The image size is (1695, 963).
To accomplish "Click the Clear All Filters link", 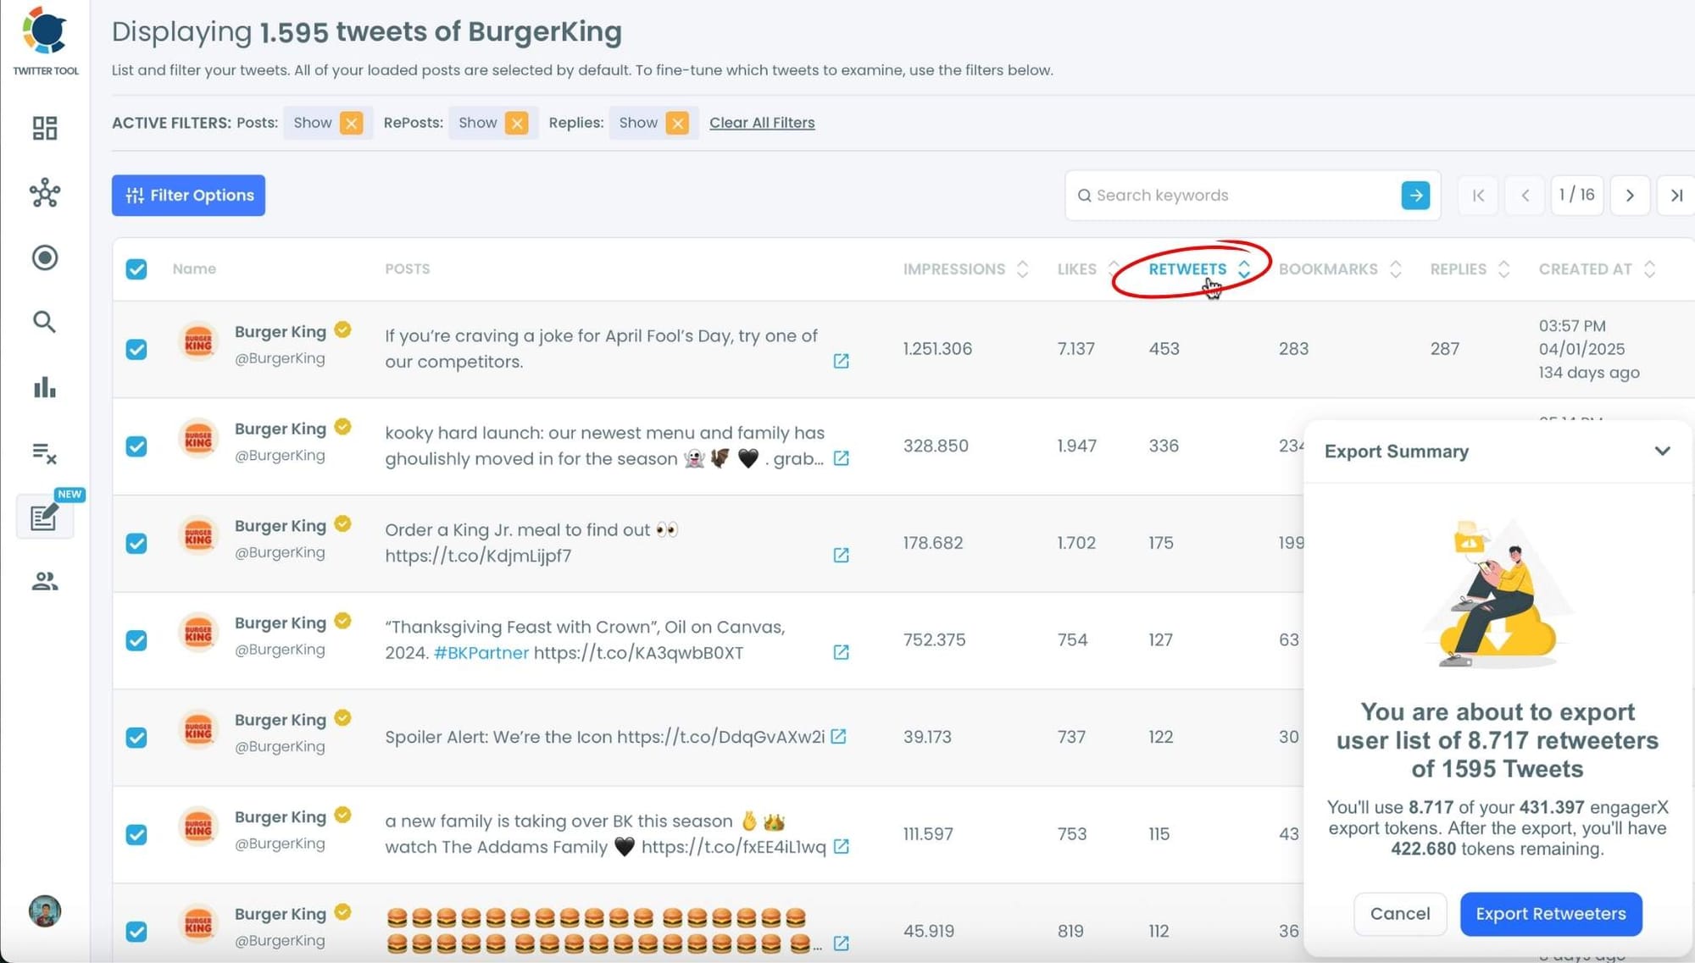I will pos(761,123).
